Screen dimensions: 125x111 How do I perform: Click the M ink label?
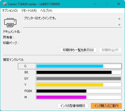(26, 97)
